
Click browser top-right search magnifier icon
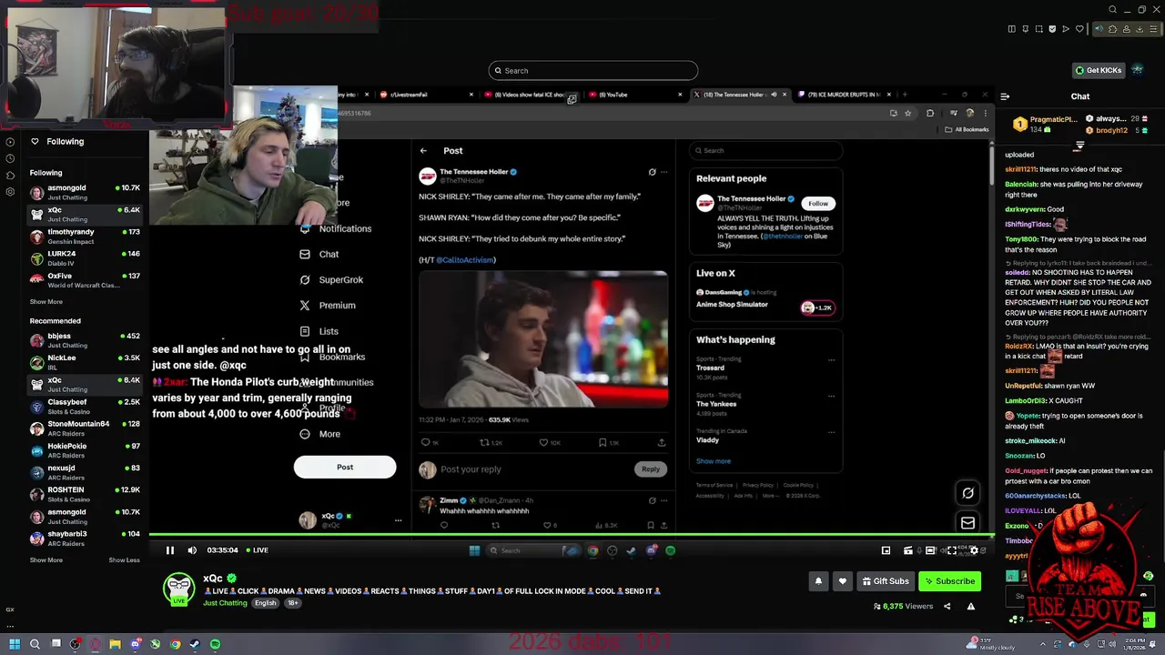pyautogui.click(x=1112, y=10)
